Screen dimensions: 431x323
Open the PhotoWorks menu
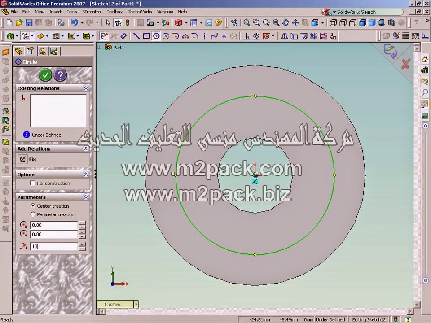pos(140,12)
